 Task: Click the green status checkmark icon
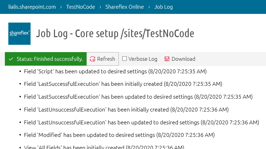(11, 59)
